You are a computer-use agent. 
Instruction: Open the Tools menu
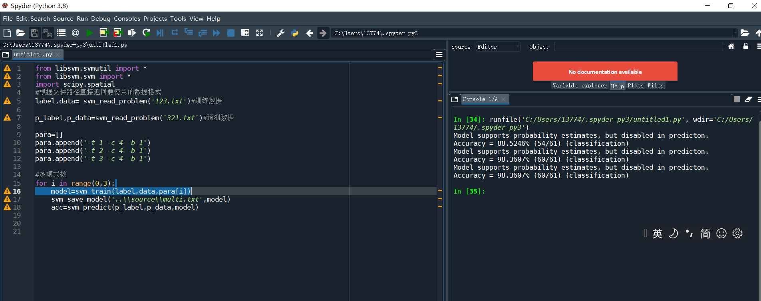coord(178,18)
